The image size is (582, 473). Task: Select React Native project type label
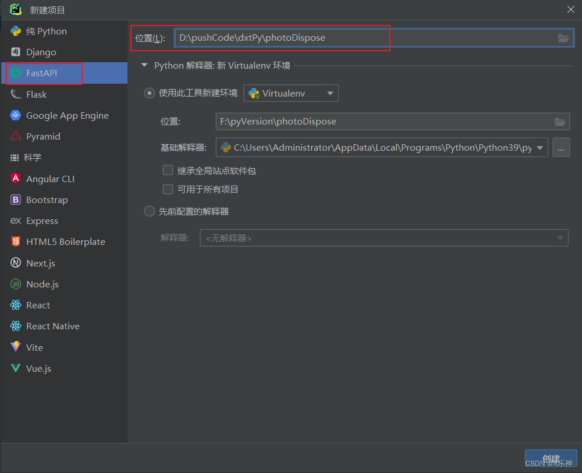pos(53,326)
